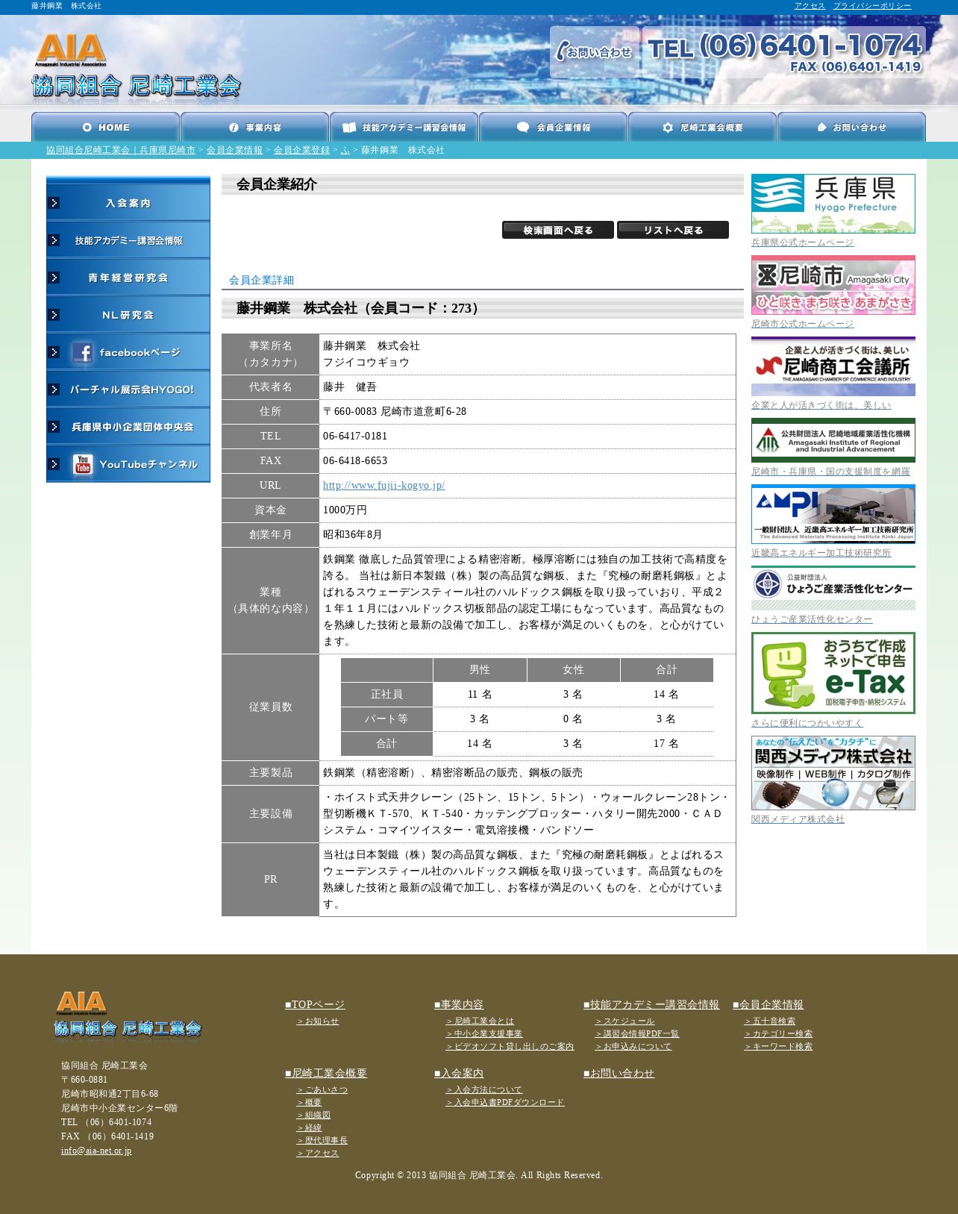Open link さらに便利につかいやすく
The image size is (958, 1214).
coord(807,723)
